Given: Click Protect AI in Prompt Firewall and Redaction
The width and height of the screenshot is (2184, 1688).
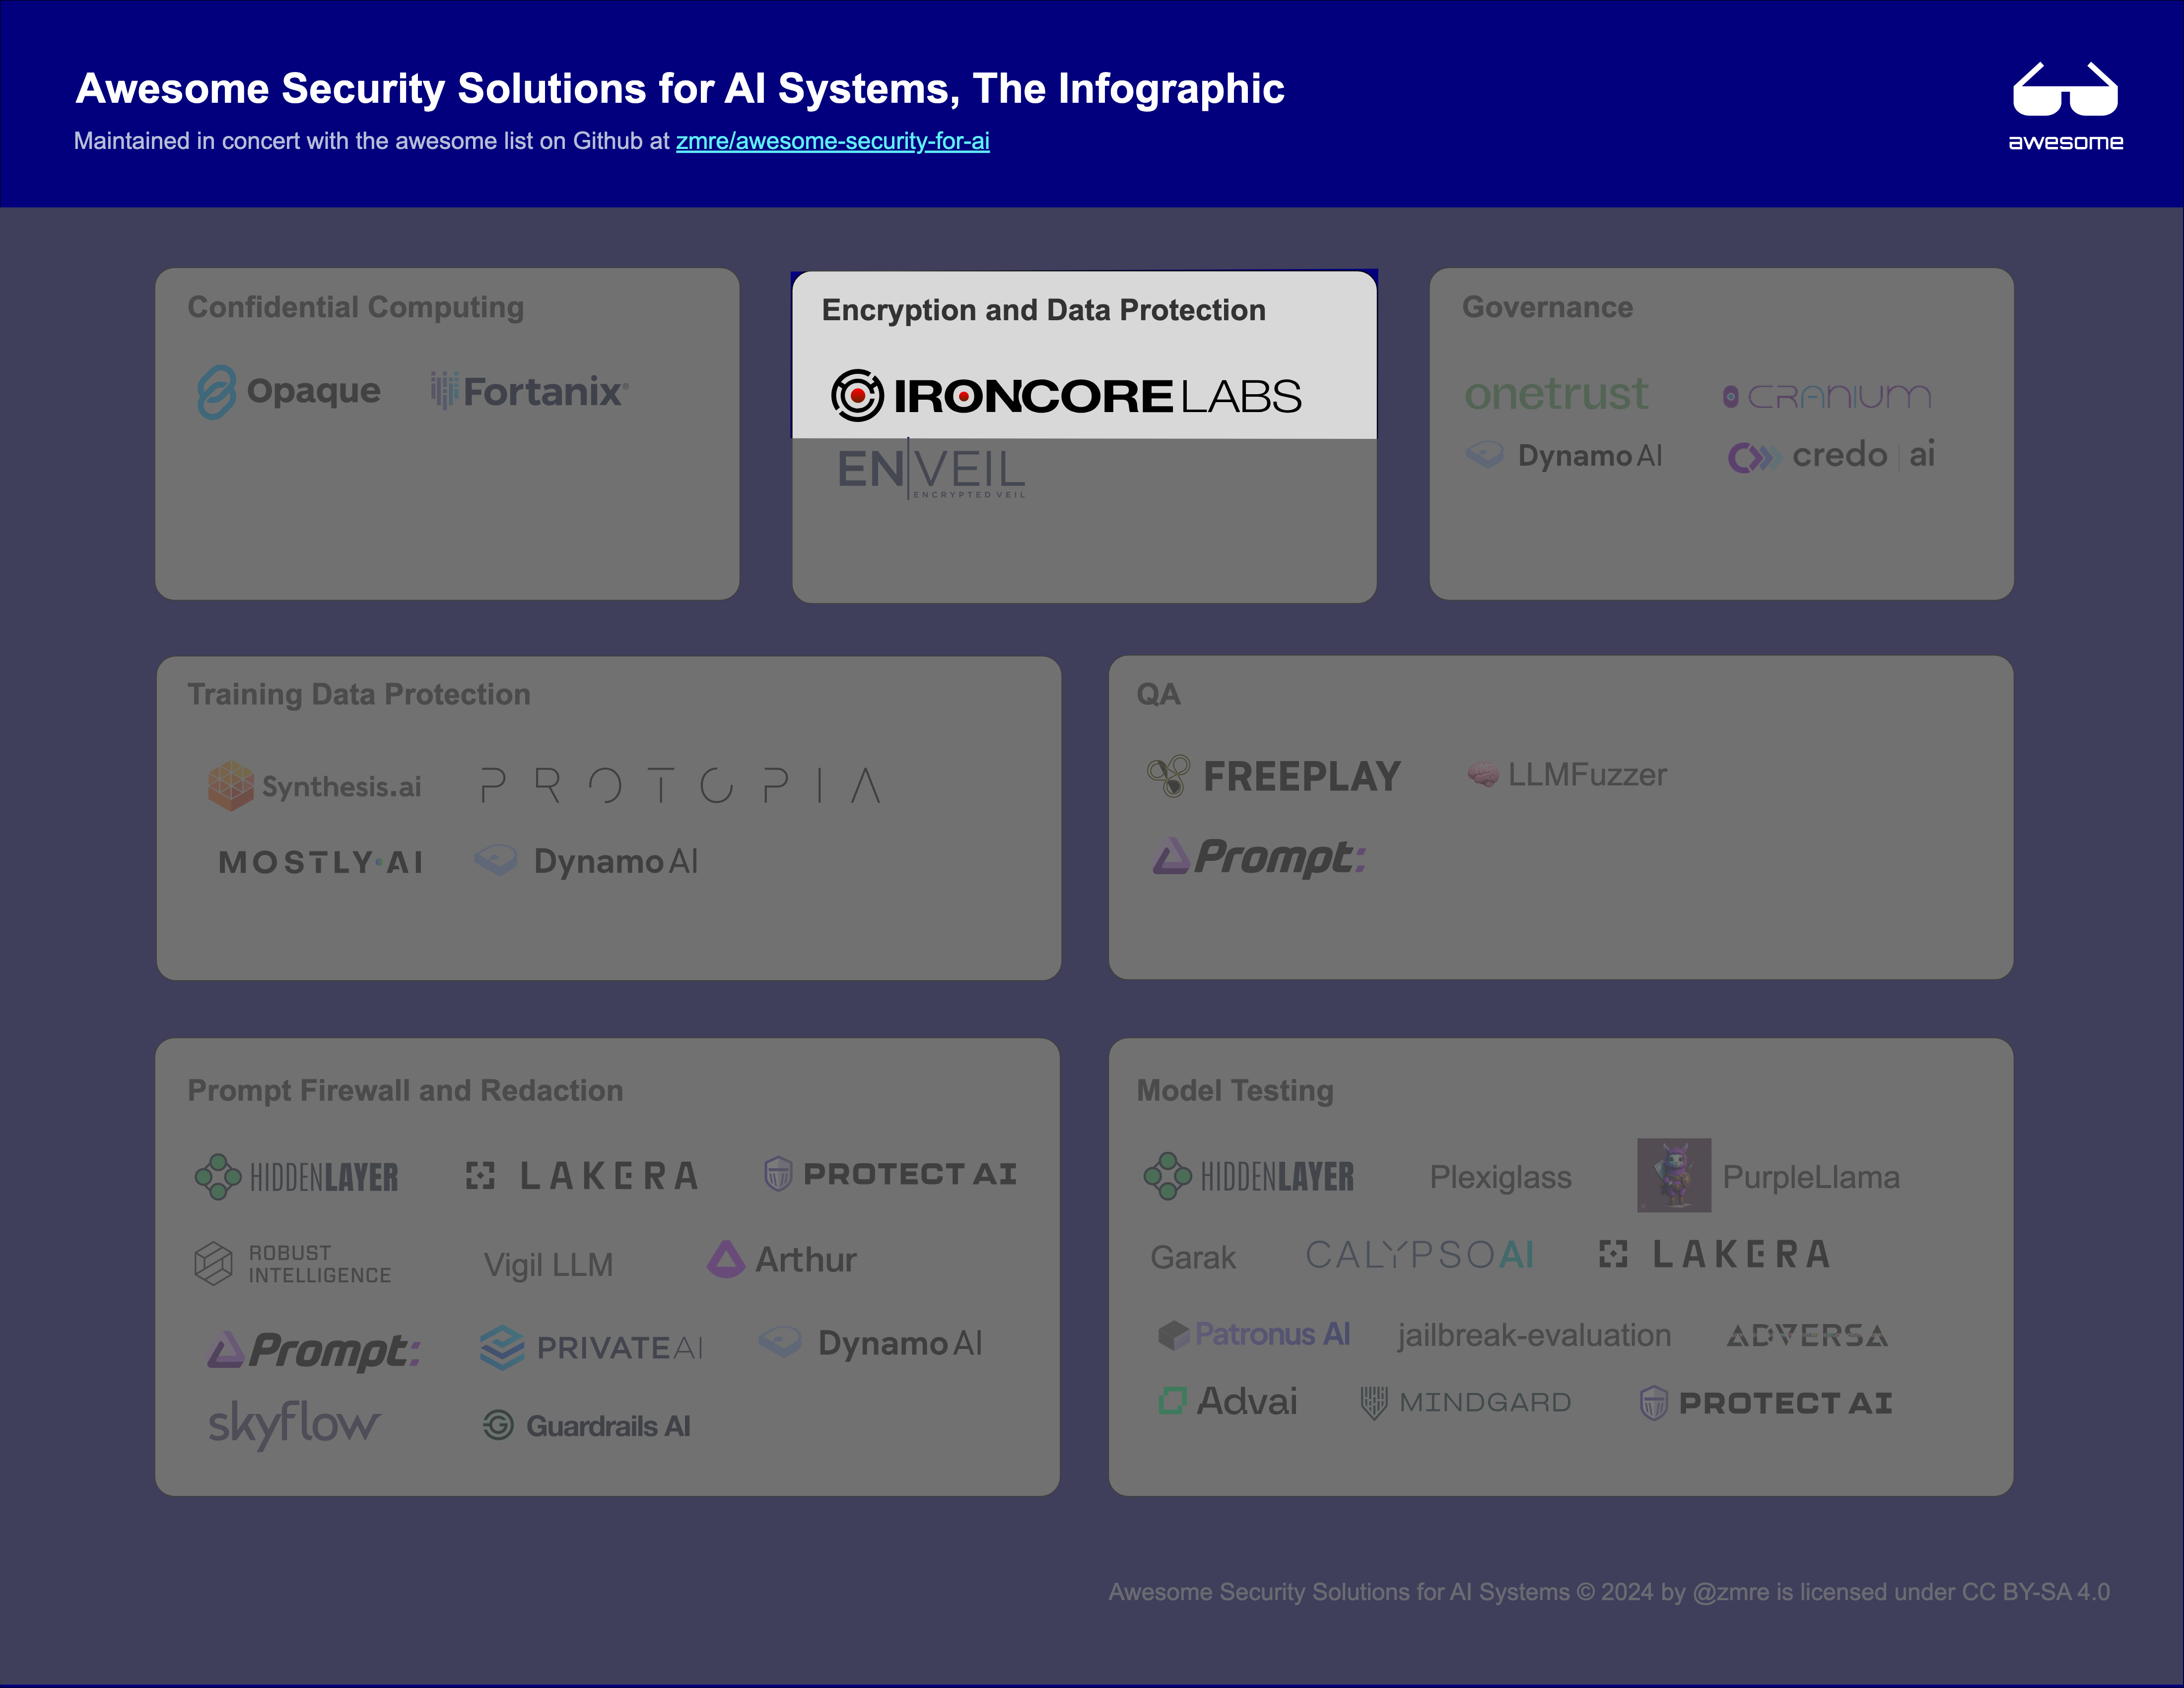Looking at the screenshot, I should [x=890, y=1174].
